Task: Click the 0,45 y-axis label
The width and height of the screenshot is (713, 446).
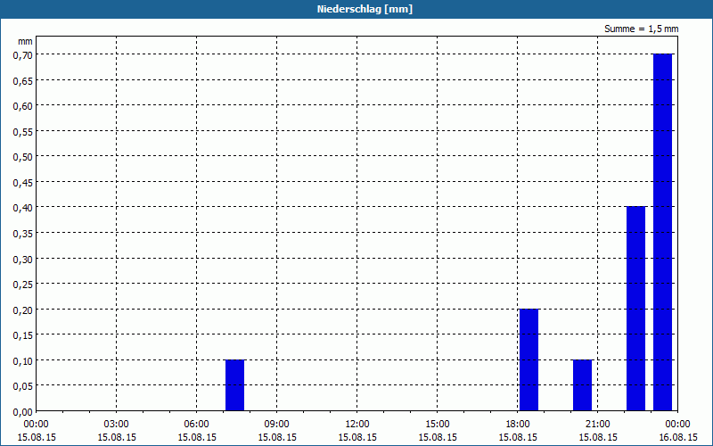Action: pos(23,183)
